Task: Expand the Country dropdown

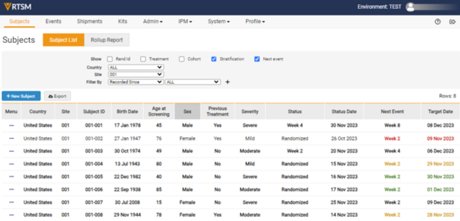Action: pos(136,67)
